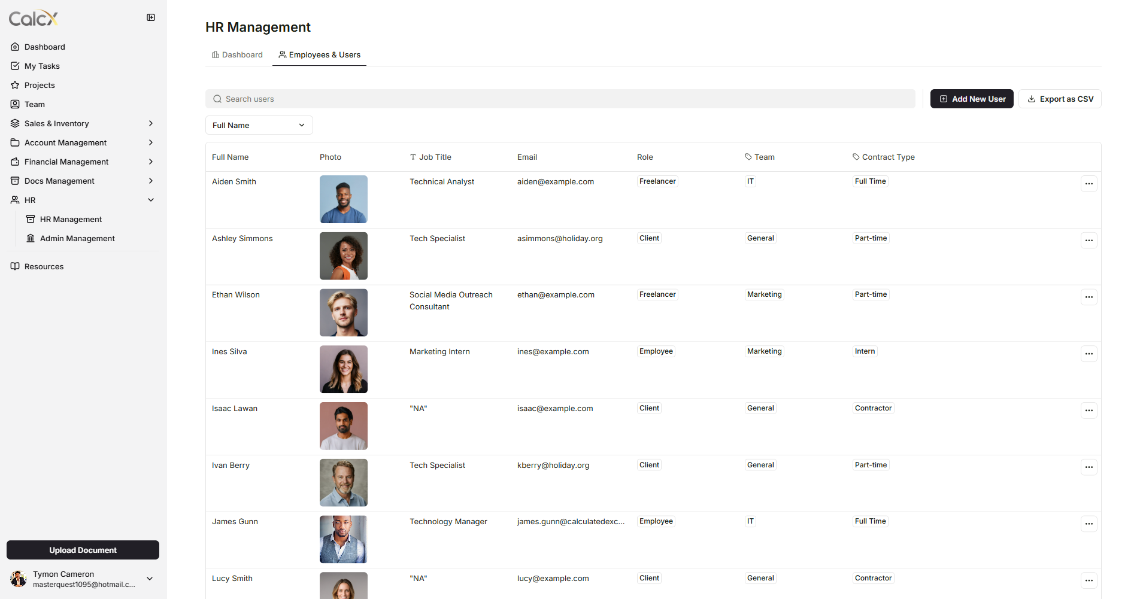Click the Dashboard icon in the sidebar
The width and height of the screenshot is (1137, 599).
(15, 47)
